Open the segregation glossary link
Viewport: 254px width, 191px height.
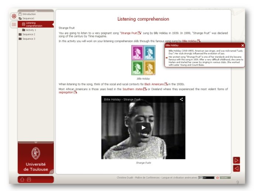pos(67,92)
